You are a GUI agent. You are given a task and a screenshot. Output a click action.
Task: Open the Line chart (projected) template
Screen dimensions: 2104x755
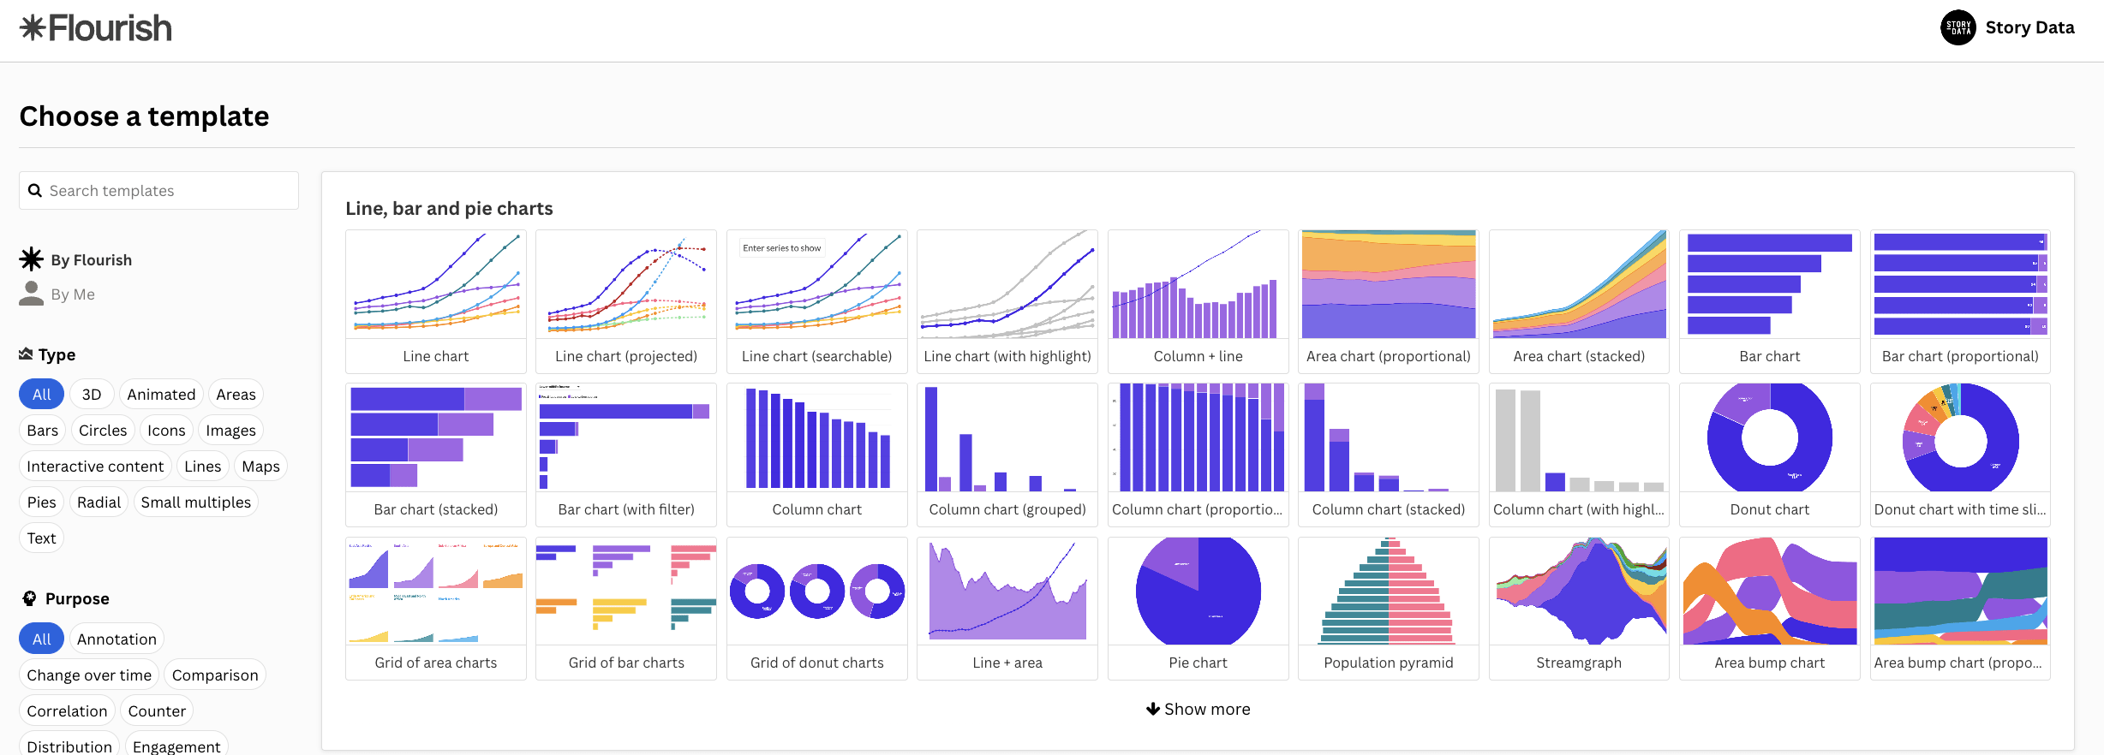626,301
